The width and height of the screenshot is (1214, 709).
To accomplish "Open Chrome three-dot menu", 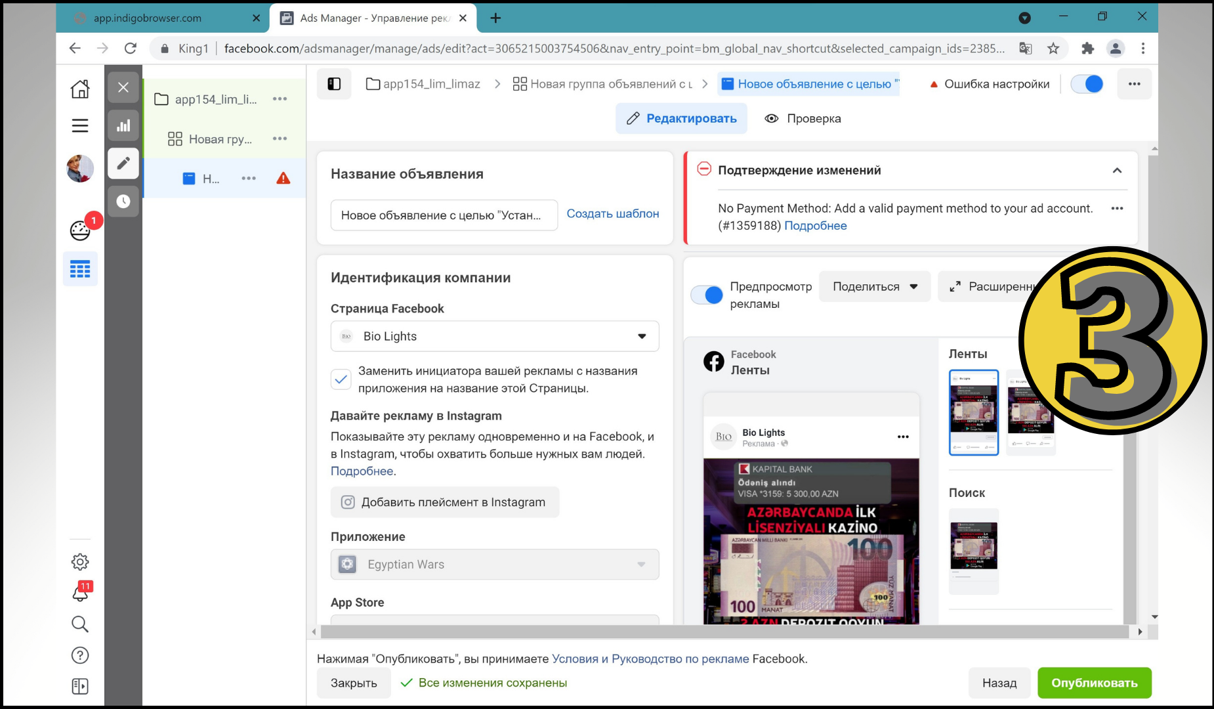I will coord(1143,49).
